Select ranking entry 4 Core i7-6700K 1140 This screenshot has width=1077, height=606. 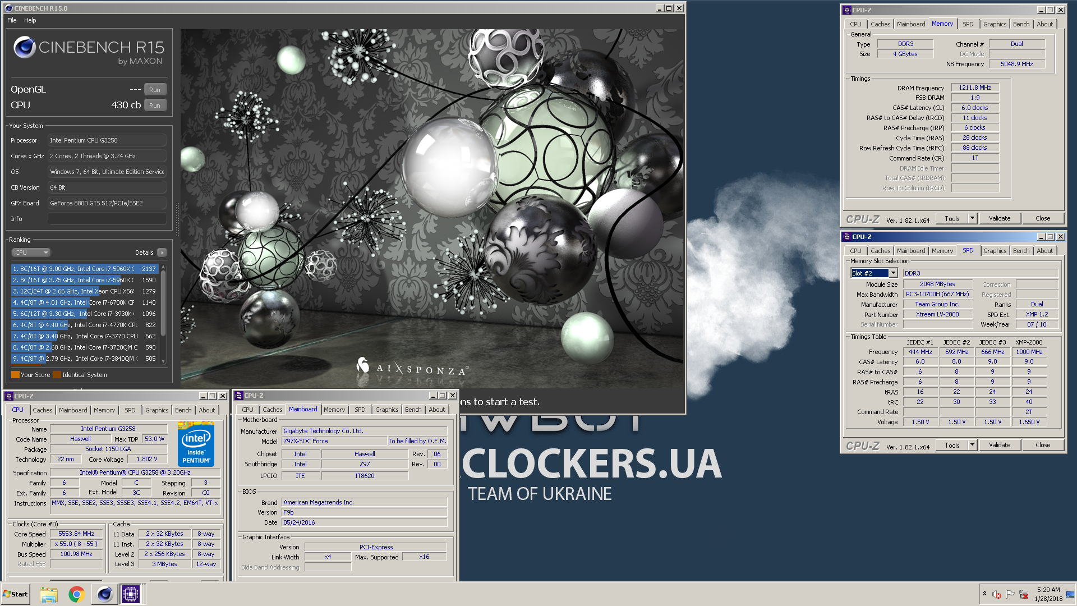click(x=85, y=302)
